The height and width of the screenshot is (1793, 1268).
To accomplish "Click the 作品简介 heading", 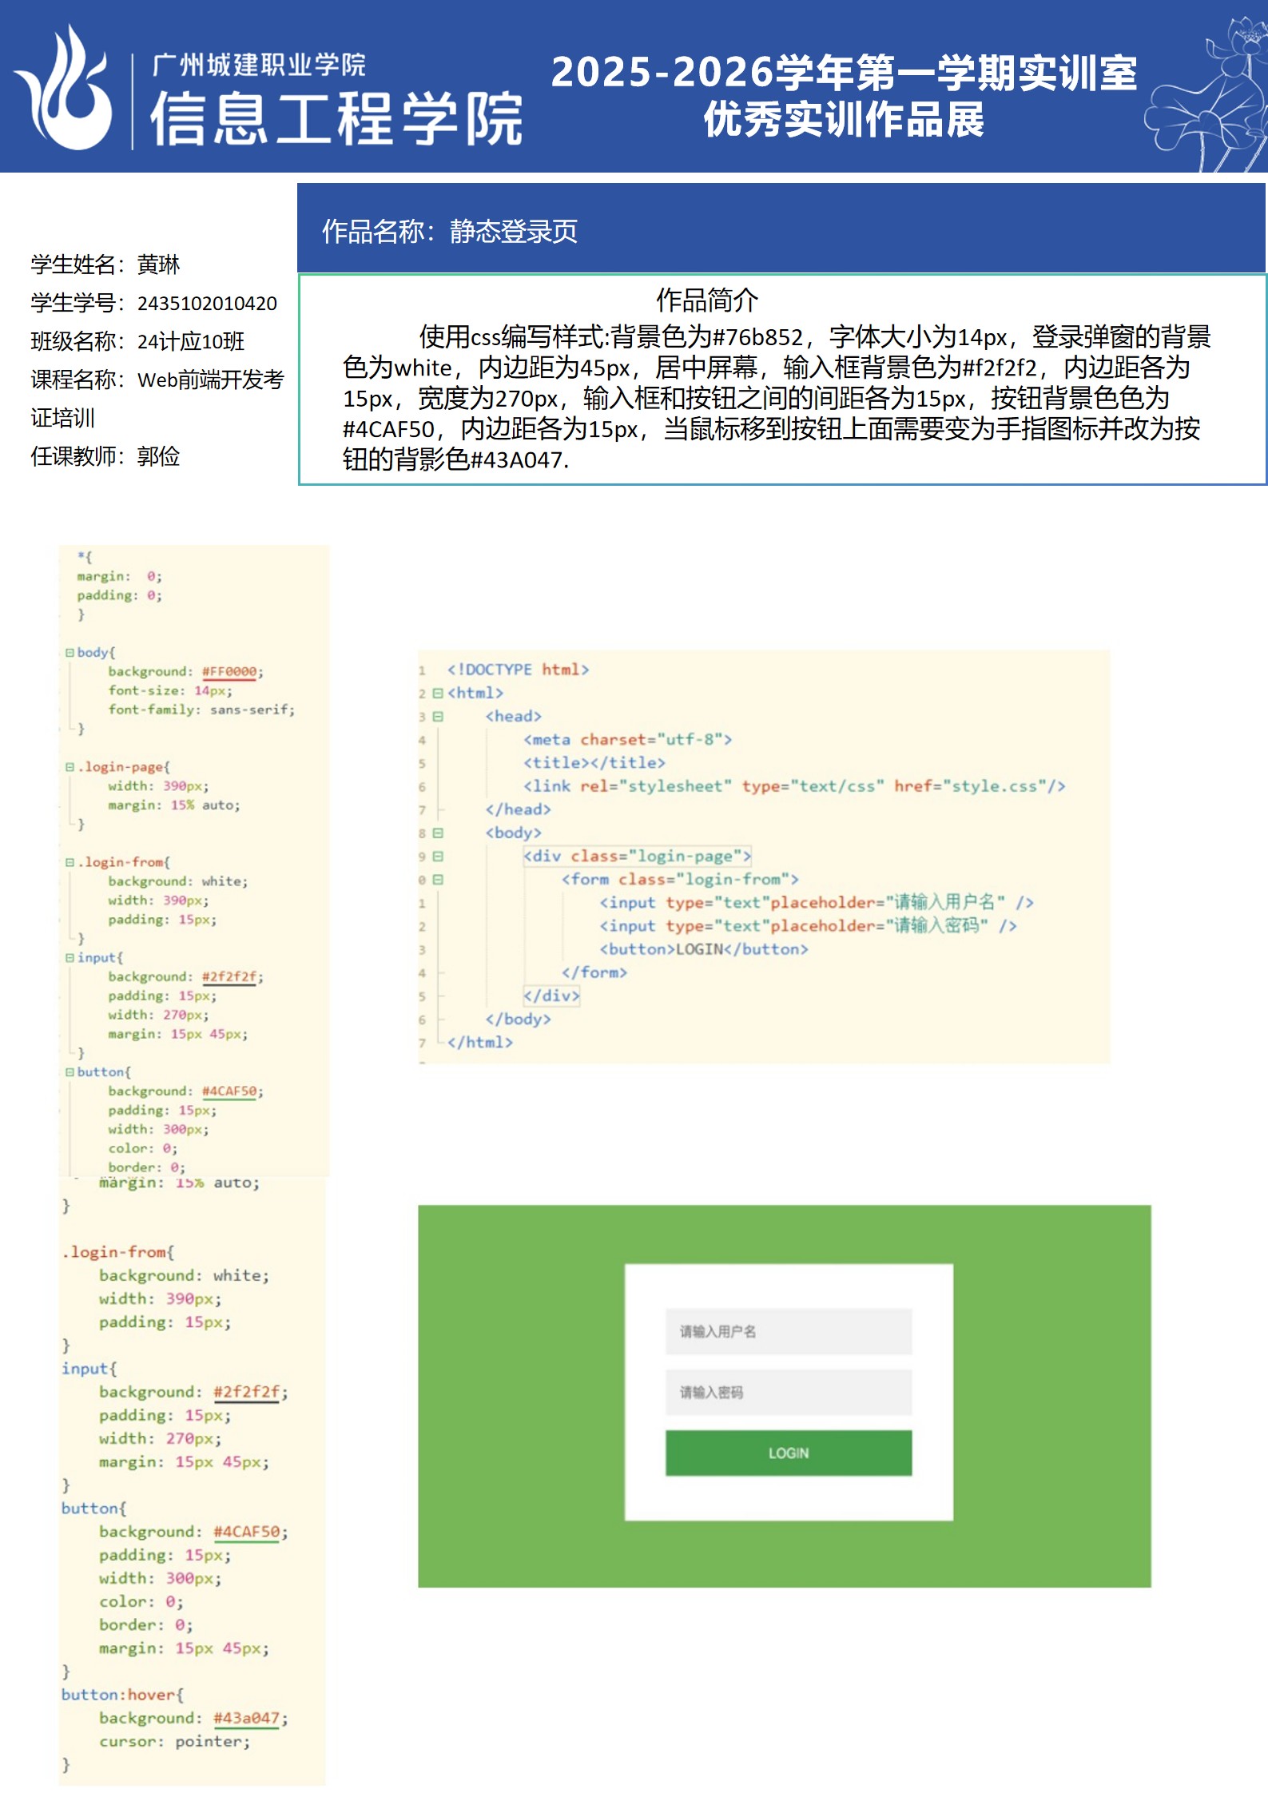I will 706,300.
